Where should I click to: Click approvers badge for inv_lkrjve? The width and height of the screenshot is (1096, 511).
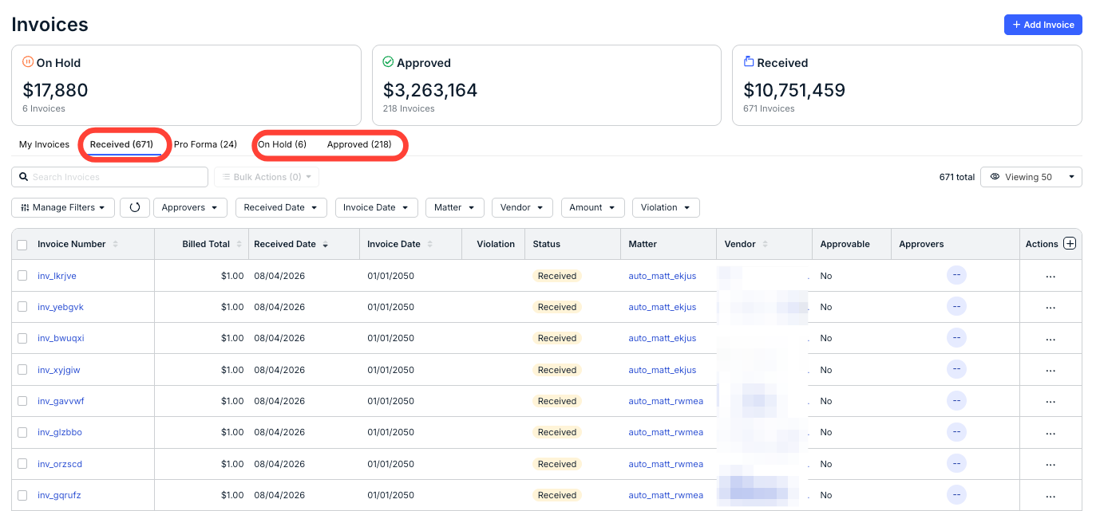tap(956, 275)
